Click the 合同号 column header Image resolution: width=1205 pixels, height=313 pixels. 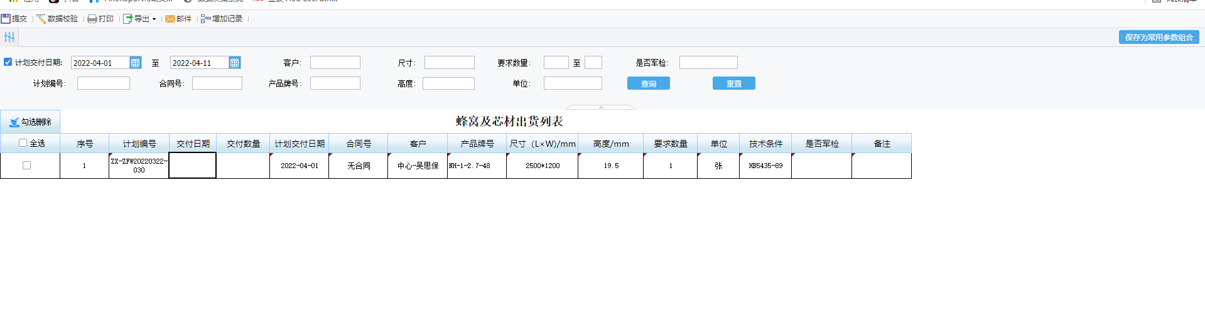pos(359,144)
